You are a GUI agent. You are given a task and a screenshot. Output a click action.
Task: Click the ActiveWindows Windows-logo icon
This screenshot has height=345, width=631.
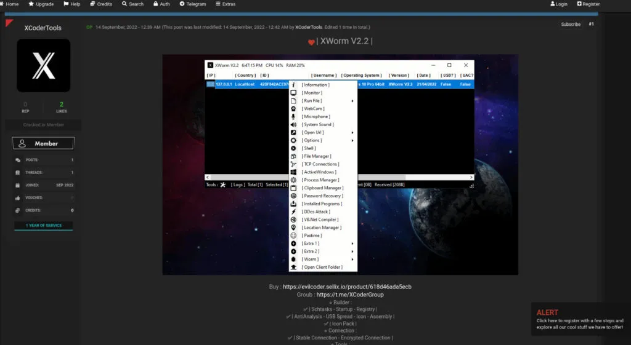(293, 172)
